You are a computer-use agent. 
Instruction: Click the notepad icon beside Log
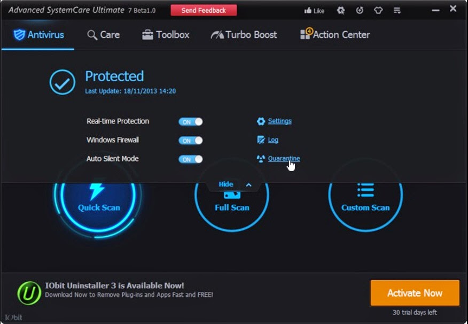(x=261, y=140)
